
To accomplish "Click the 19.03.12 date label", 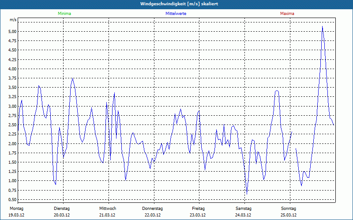I will point(16,215).
